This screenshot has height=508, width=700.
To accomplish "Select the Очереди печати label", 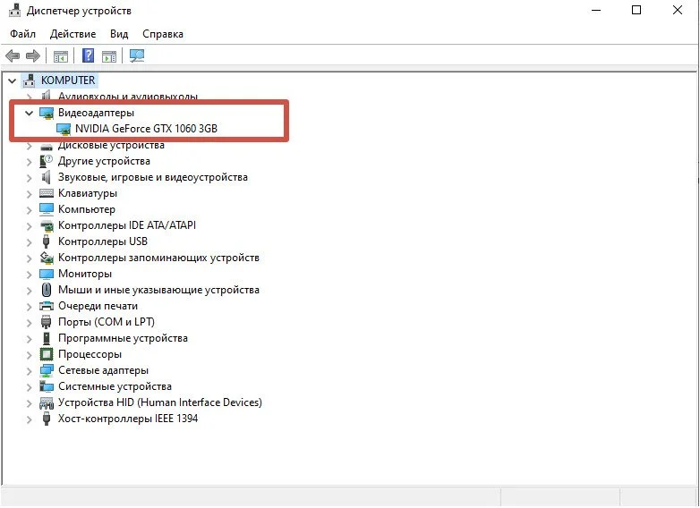I will click(98, 306).
